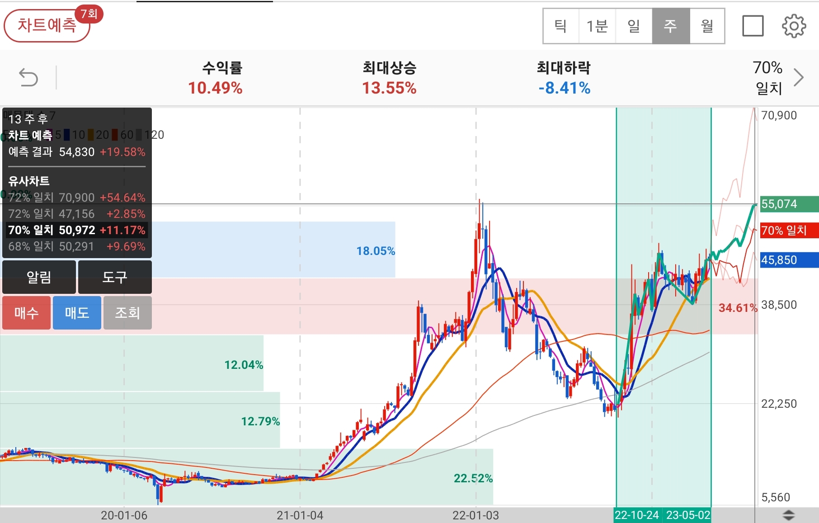The height and width of the screenshot is (523, 819).
Task: Tap 예측 결과 54,830 prediction result
Action: pos(77,152)
